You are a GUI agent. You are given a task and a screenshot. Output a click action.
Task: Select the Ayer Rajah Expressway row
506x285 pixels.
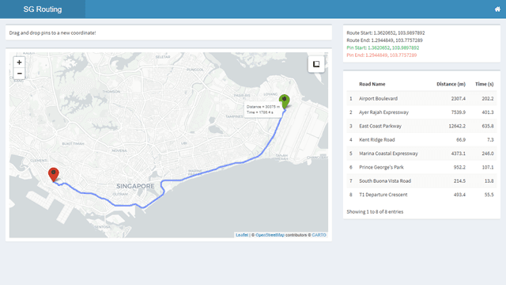click(421, 112)
